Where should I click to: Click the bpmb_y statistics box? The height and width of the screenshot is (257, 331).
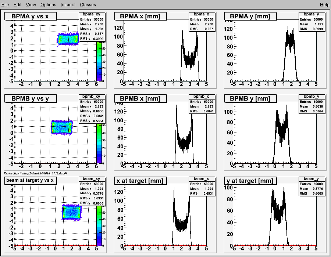point(312,104)
